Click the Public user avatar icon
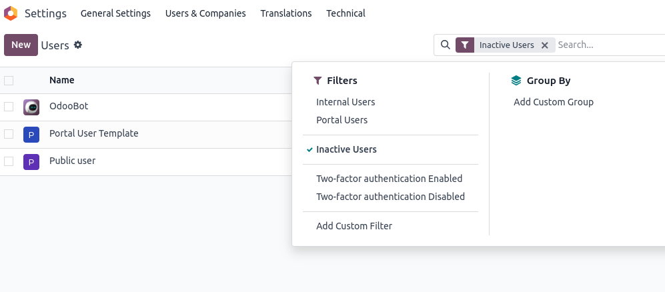The height and width of the screenshot is (292, 665). (x=31, y=161)
